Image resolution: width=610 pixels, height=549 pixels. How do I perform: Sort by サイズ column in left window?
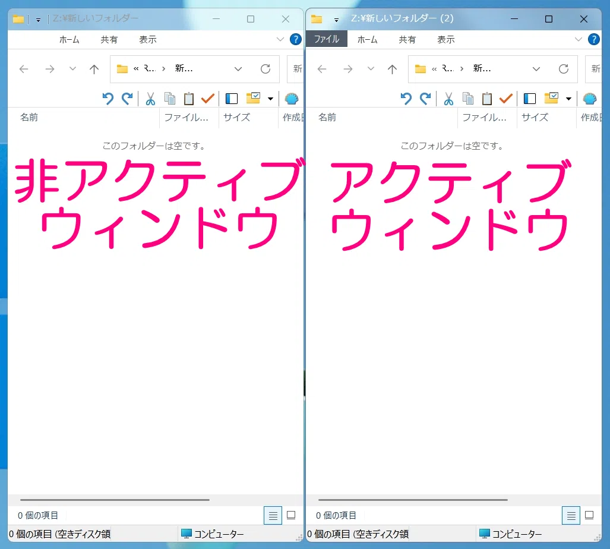click(248, 118)
